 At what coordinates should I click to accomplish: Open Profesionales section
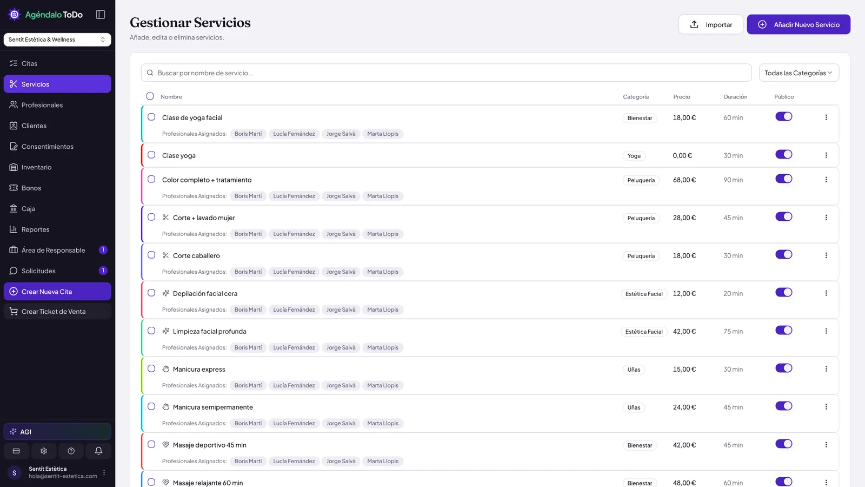(57, 105)
